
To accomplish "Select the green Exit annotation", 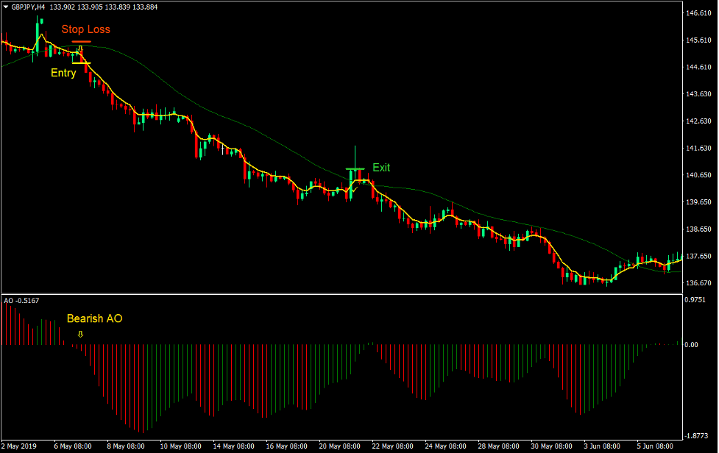I will (381, 168).
